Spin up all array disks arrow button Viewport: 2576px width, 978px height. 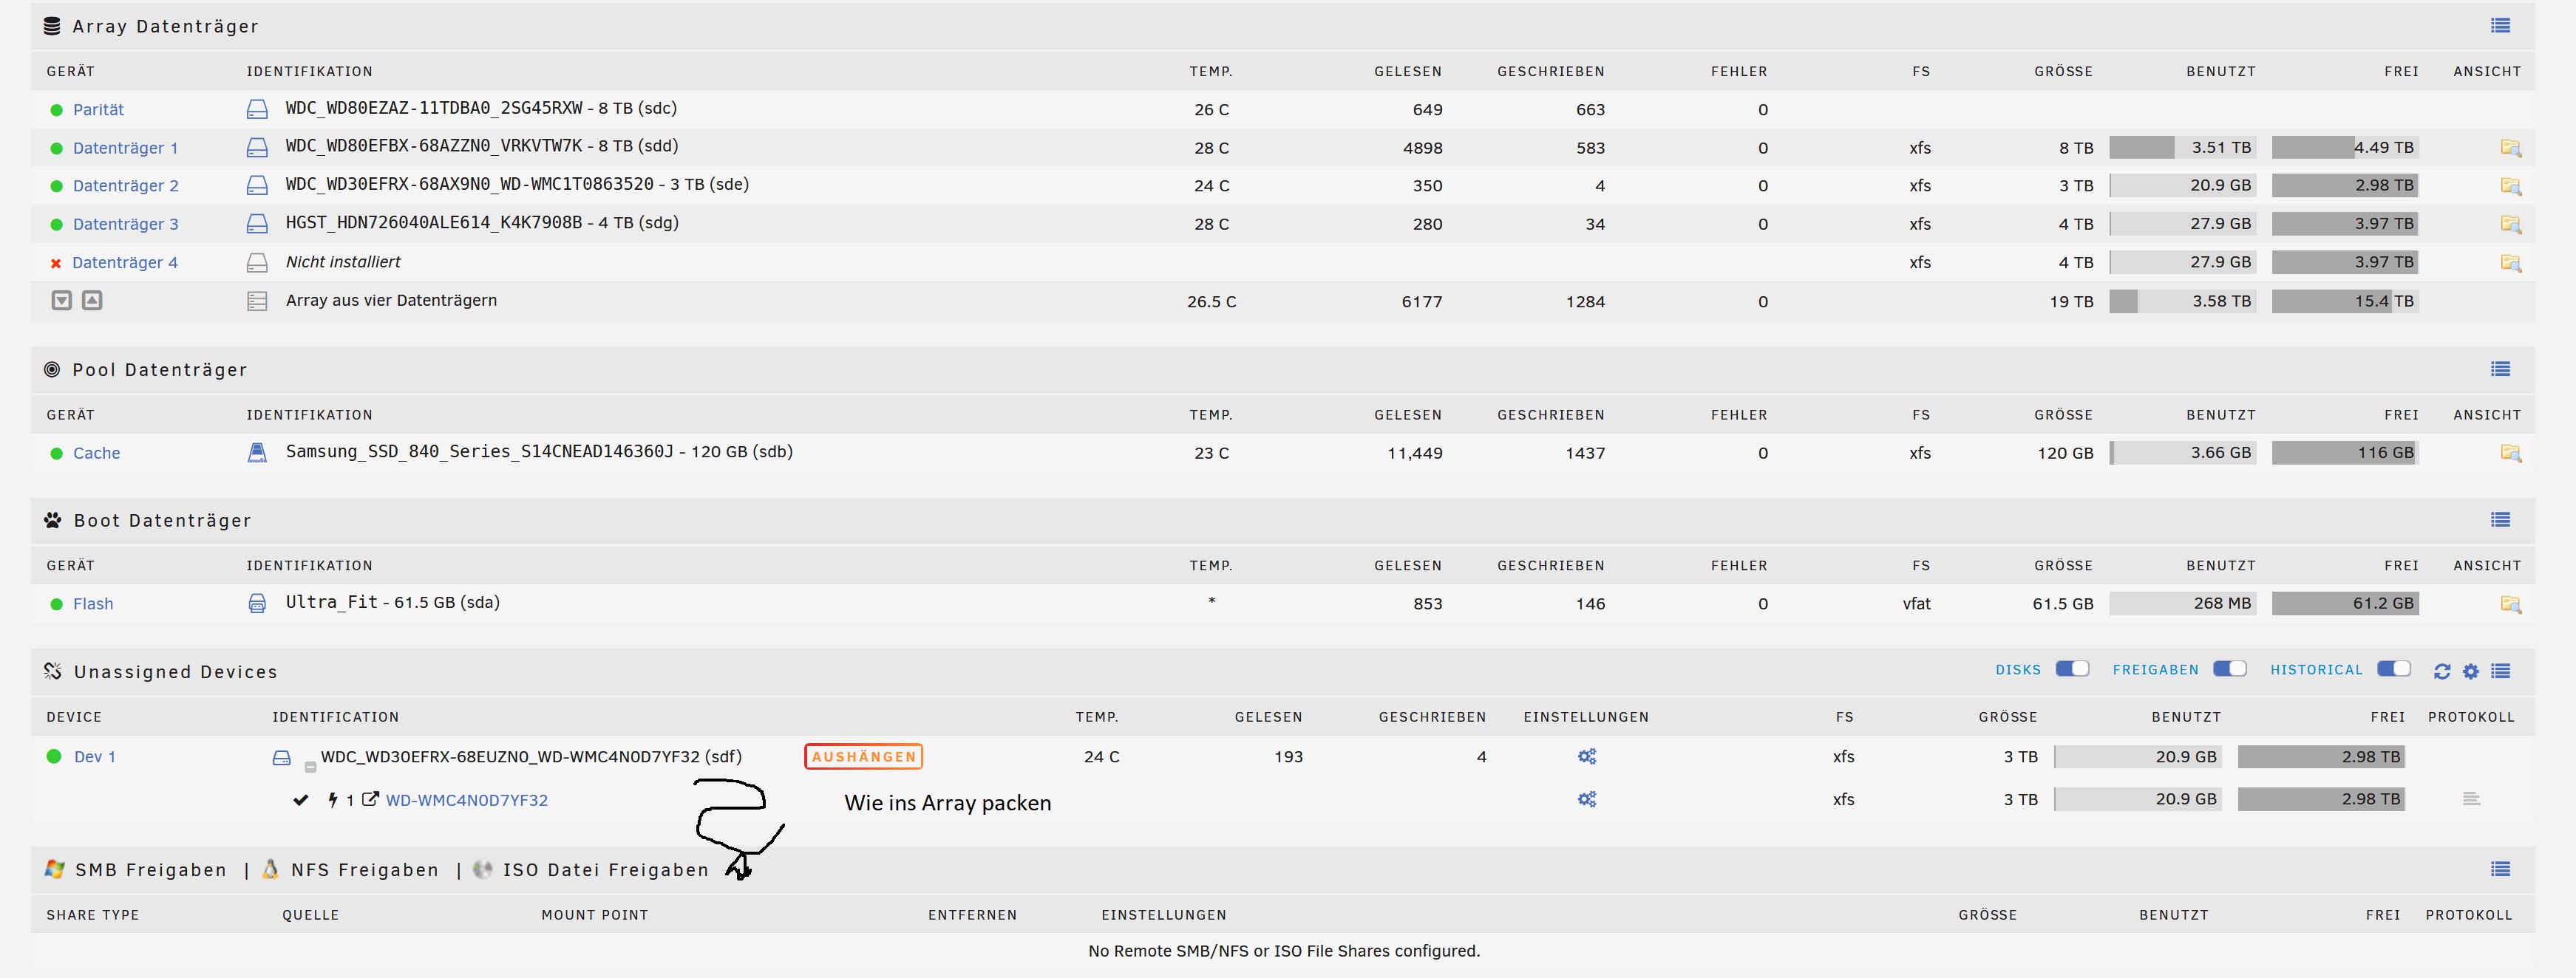tap(92, 301)
